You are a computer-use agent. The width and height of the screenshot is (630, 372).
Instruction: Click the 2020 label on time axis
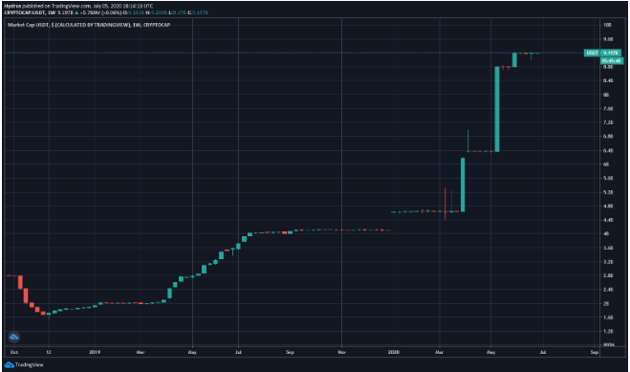pos(393,352)
